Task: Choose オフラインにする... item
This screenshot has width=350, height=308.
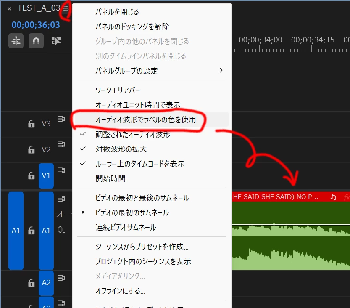Action: click(x=152, y=291)
